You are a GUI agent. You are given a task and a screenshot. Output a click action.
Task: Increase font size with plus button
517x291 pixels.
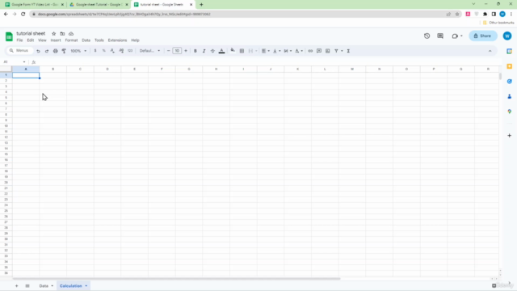pyautogui.click(x=186, y=51)
